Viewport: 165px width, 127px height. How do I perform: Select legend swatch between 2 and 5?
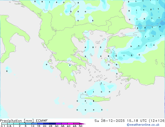tap(22, 124)
